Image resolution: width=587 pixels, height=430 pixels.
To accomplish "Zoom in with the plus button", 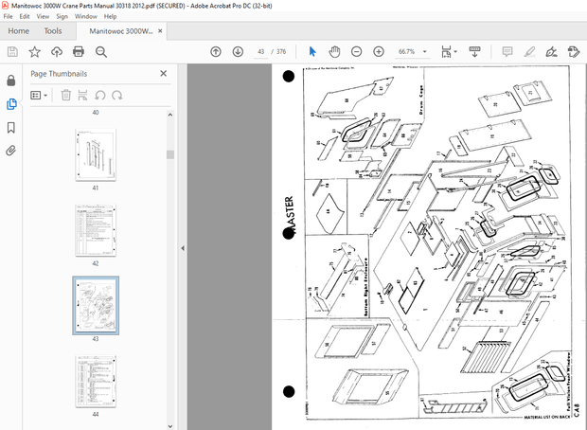I will [379, 51].
